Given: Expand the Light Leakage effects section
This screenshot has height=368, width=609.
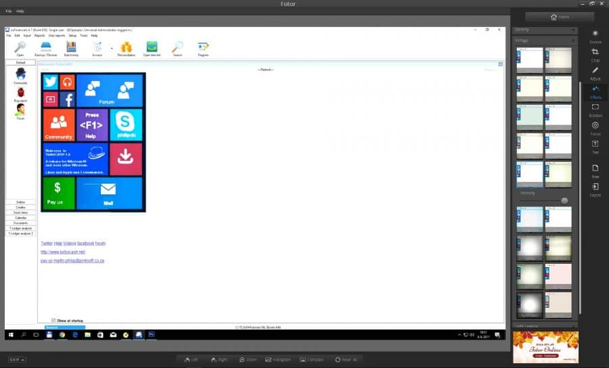Looking at the screenshot, I should pos(545,325).
